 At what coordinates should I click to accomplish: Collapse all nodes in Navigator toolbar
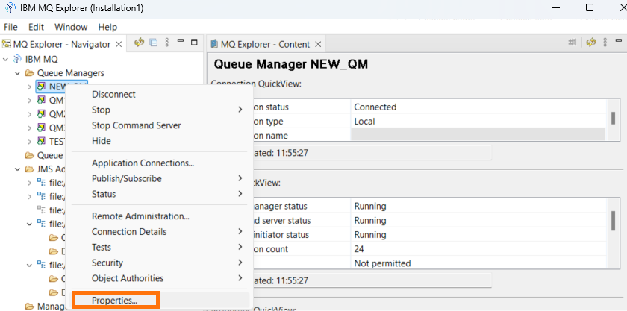pyautogui.click(x=154, y=43)
